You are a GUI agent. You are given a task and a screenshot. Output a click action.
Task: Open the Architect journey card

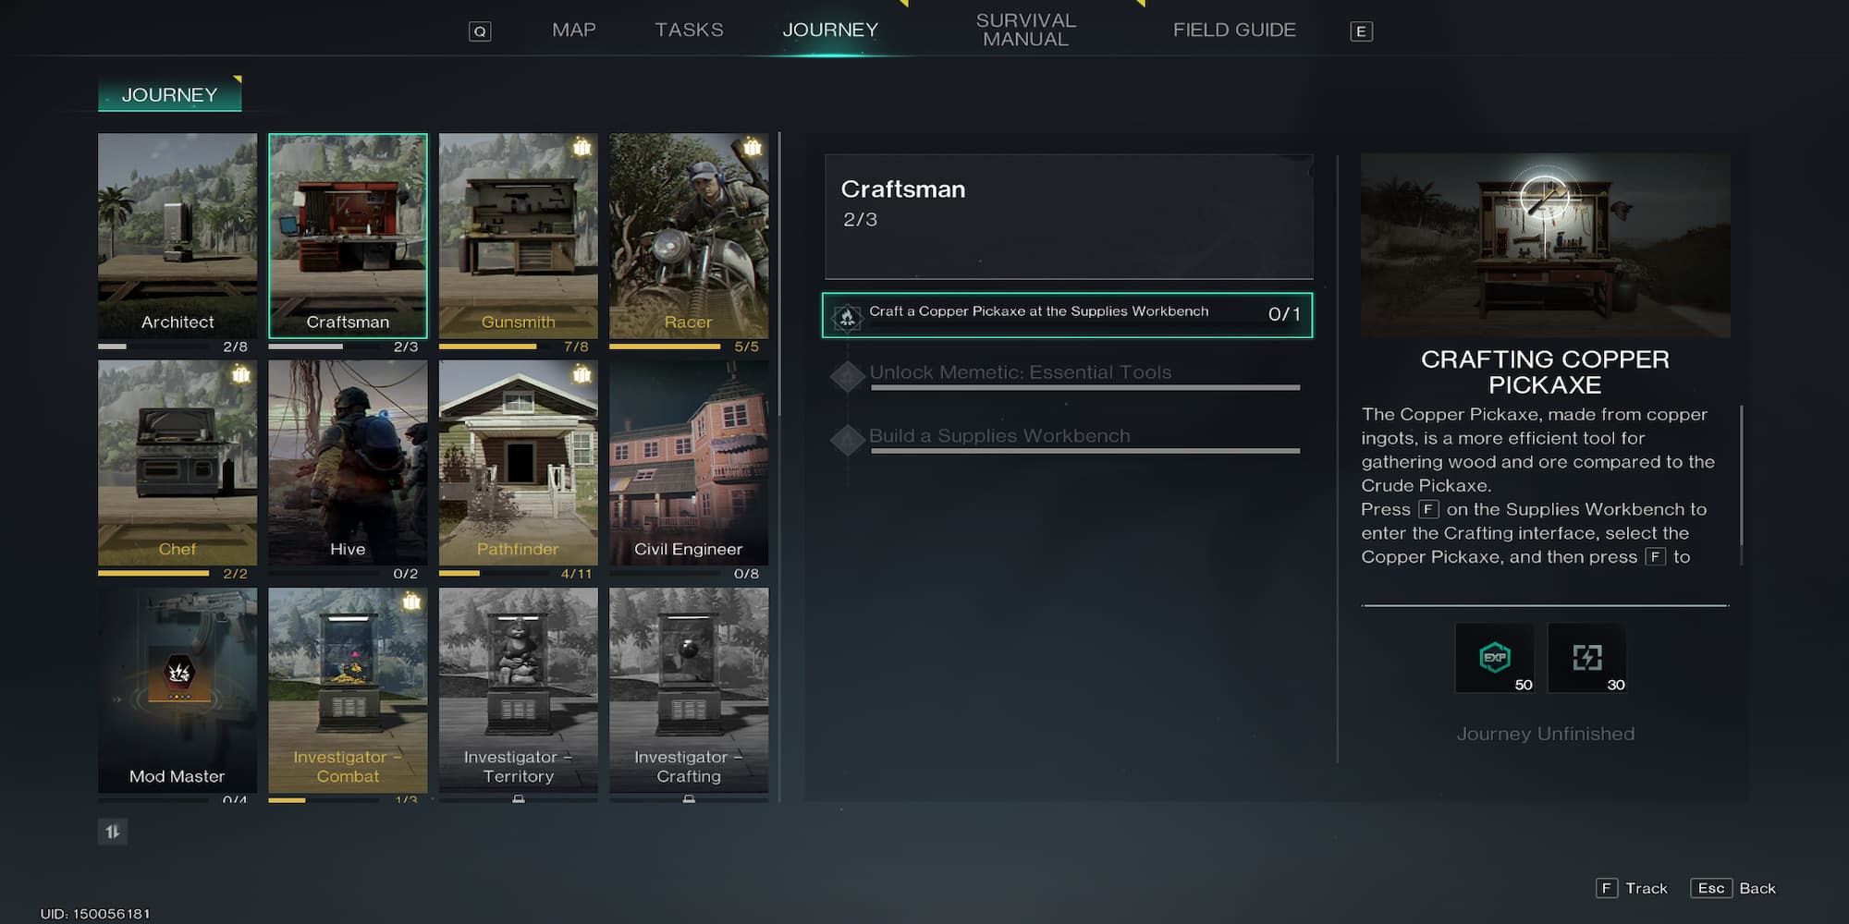click(x=178, y=236)
